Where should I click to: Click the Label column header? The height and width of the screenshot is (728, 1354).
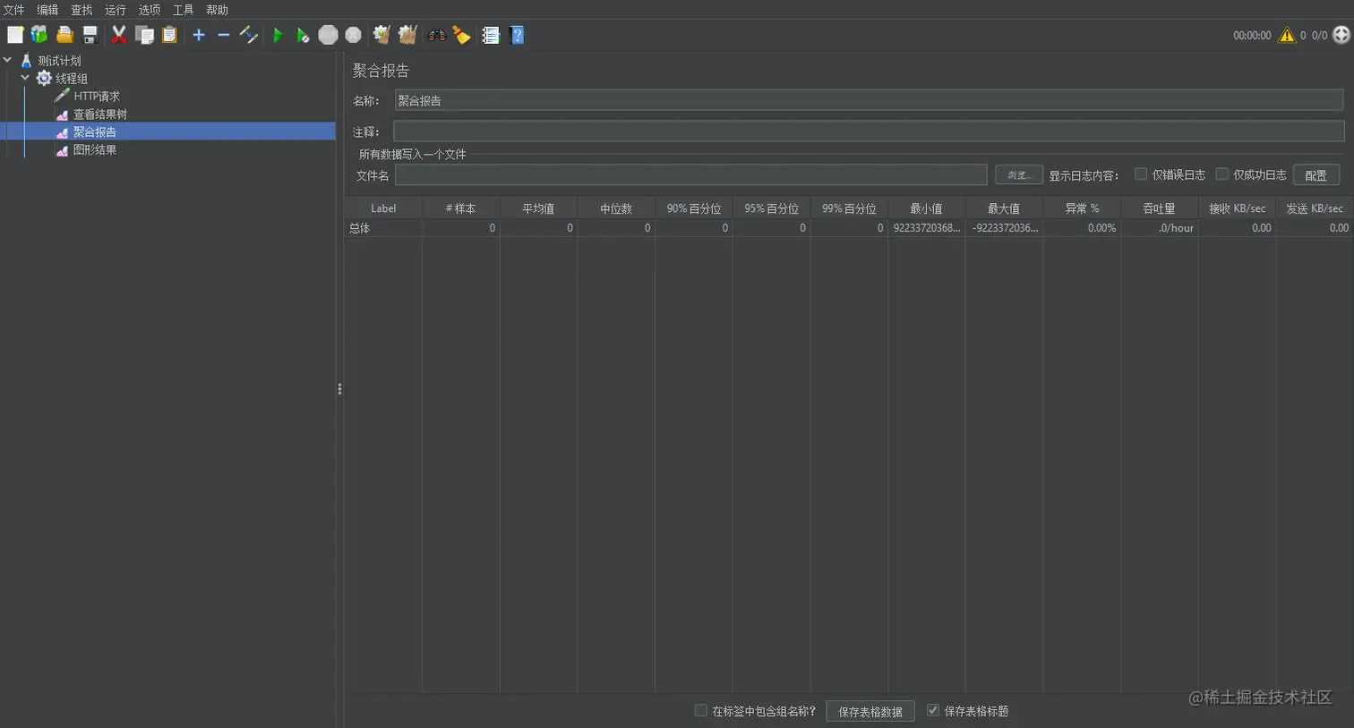(x=383, y=208)
